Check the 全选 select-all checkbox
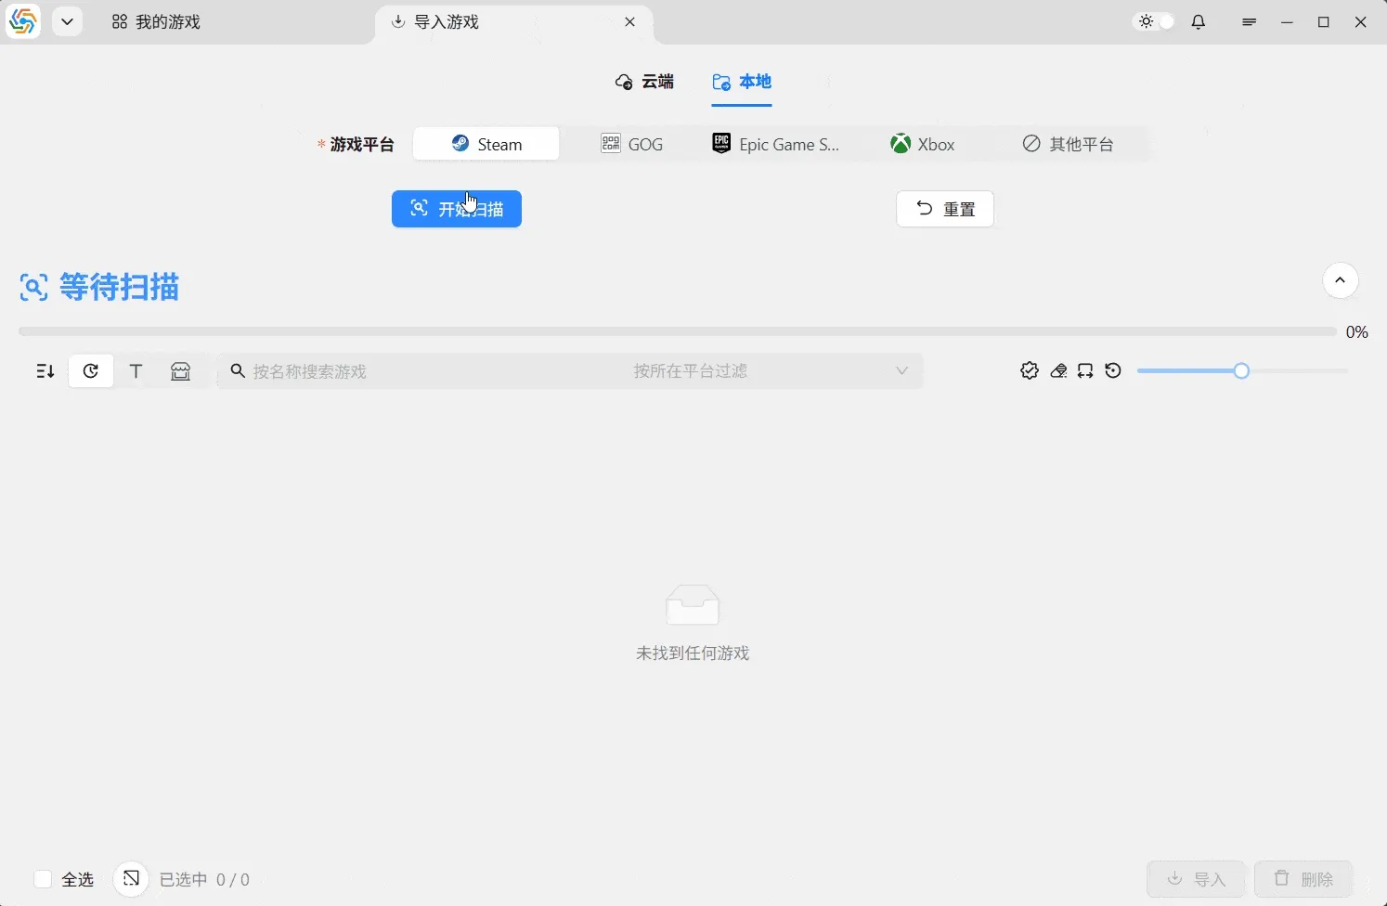The image size is (1387, 906). point(43,879)
